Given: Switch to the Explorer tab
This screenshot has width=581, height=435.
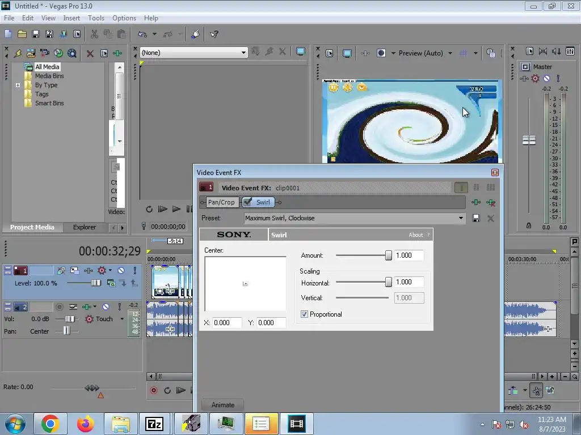Looking at the screenshot, I should coord(84,227).
